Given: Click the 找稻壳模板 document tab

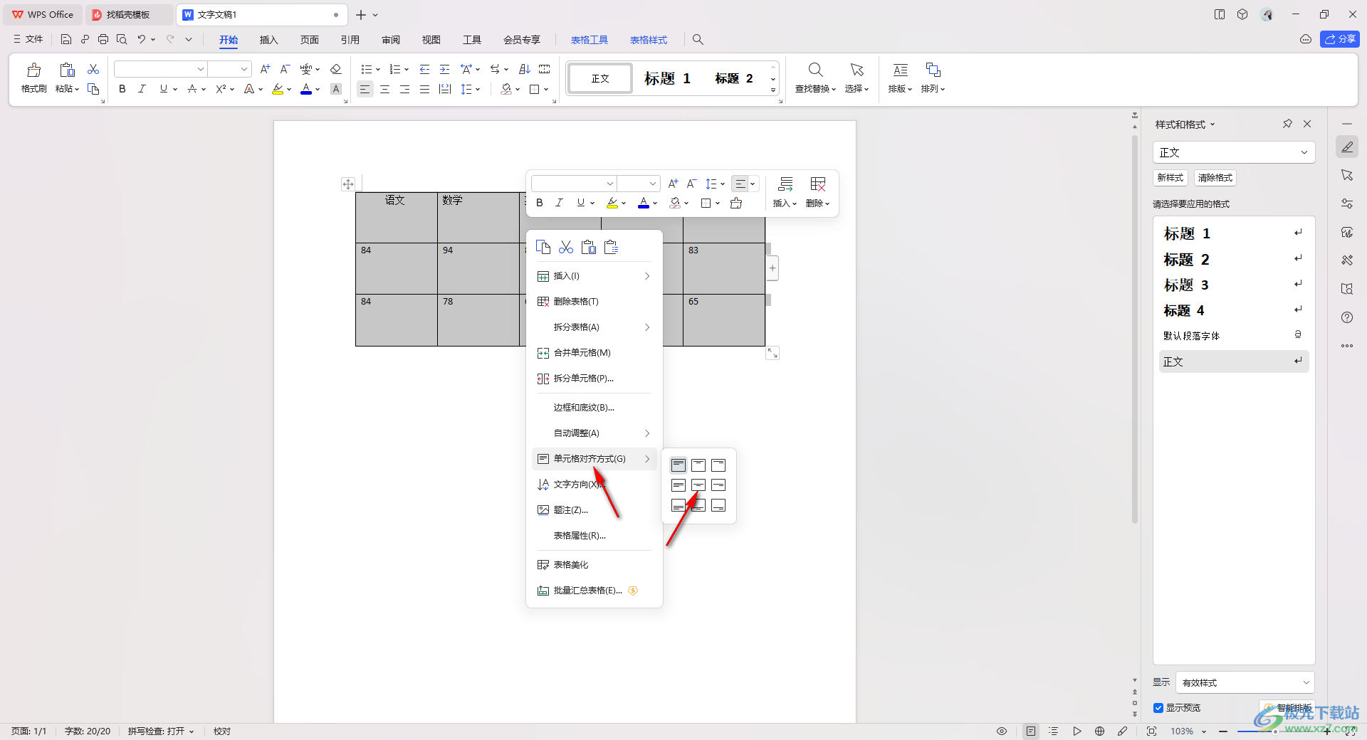Looking at the screenshot, I should 128,15.
